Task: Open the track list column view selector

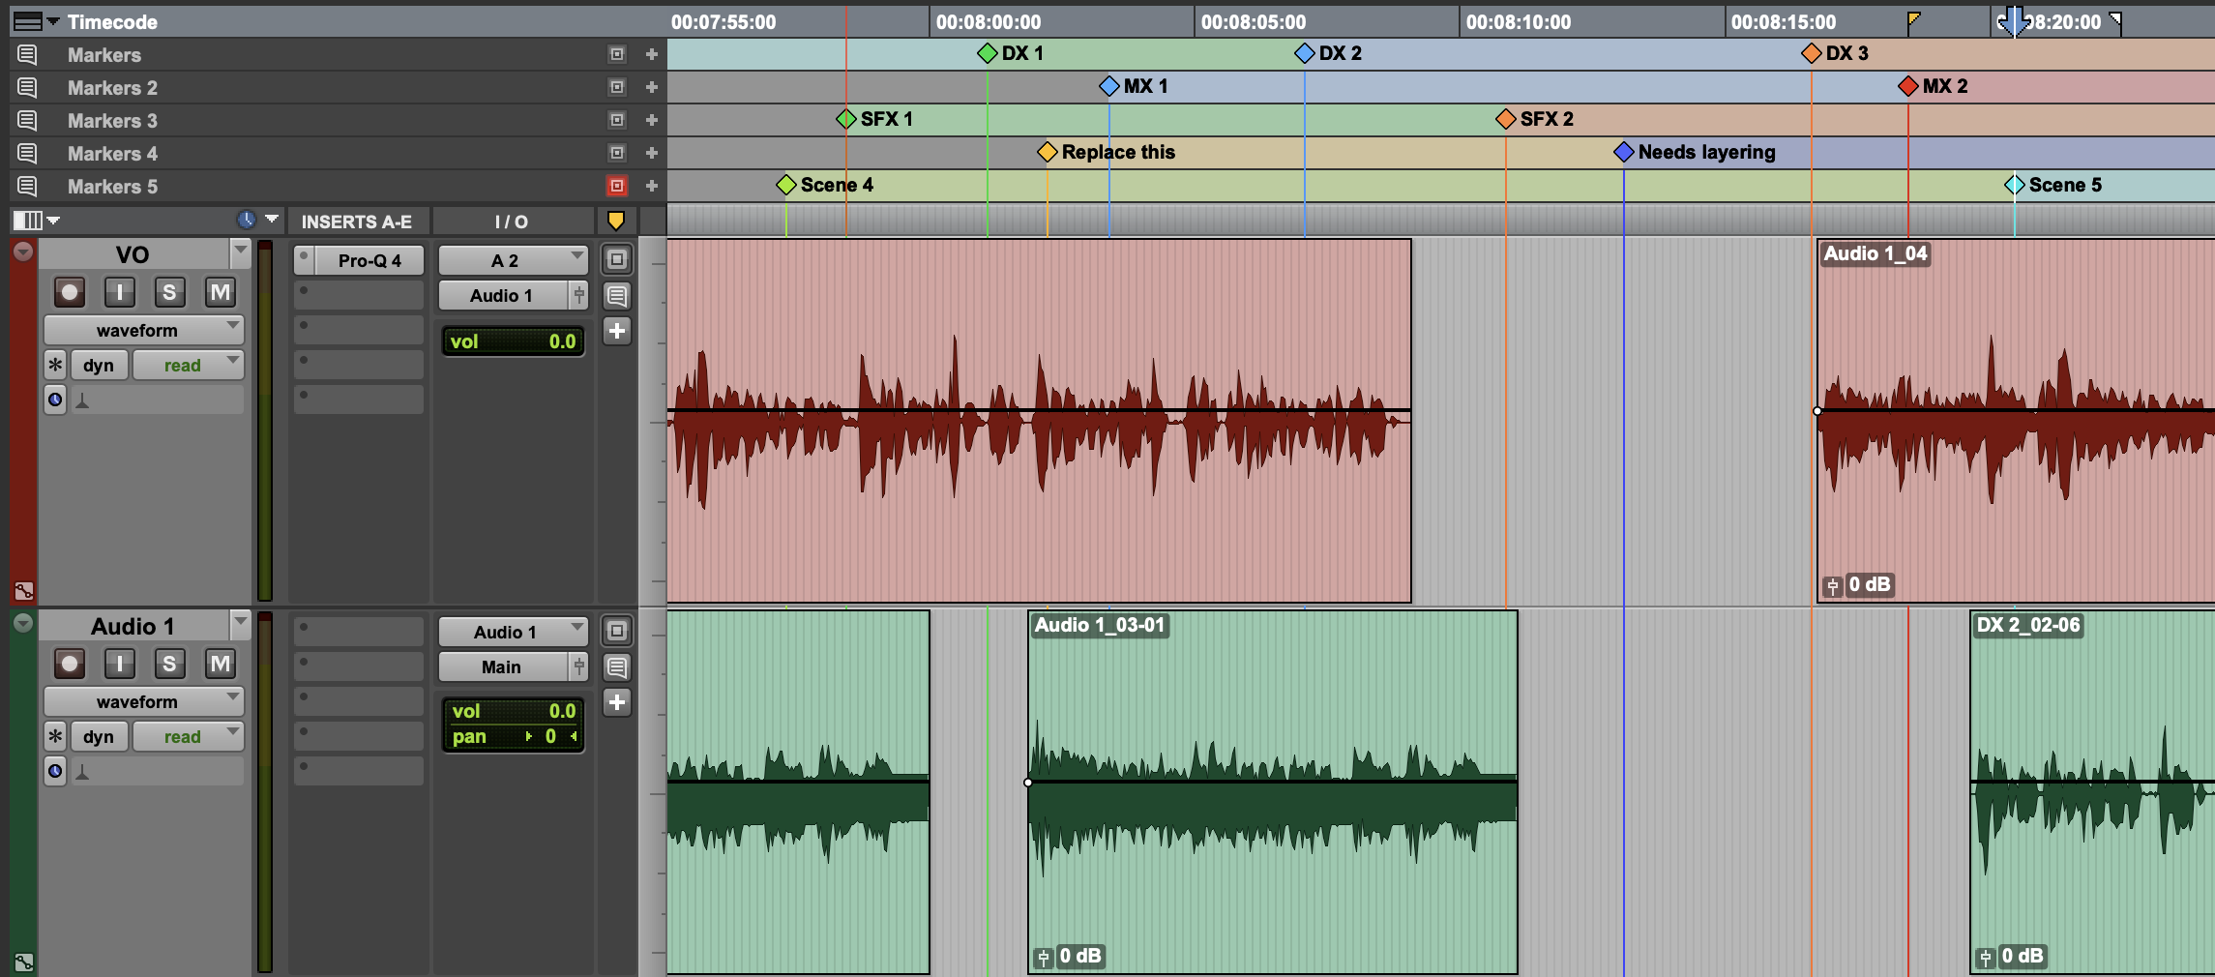Action: (36, 221)
